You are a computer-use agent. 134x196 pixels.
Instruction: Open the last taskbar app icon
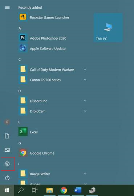[92, 191]
